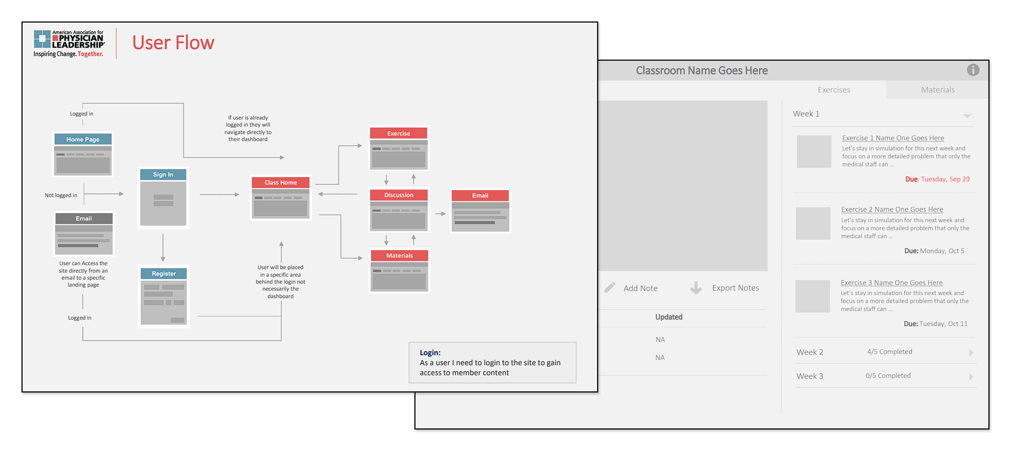Expand the Week 3 section

(971, 377)
